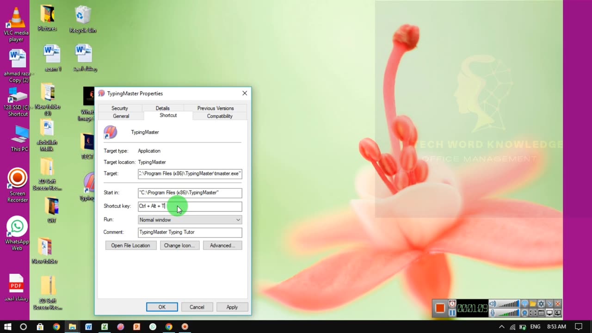Open the Pictures folder on desktop
Screen dimensions: 592x333
point(47,18)
